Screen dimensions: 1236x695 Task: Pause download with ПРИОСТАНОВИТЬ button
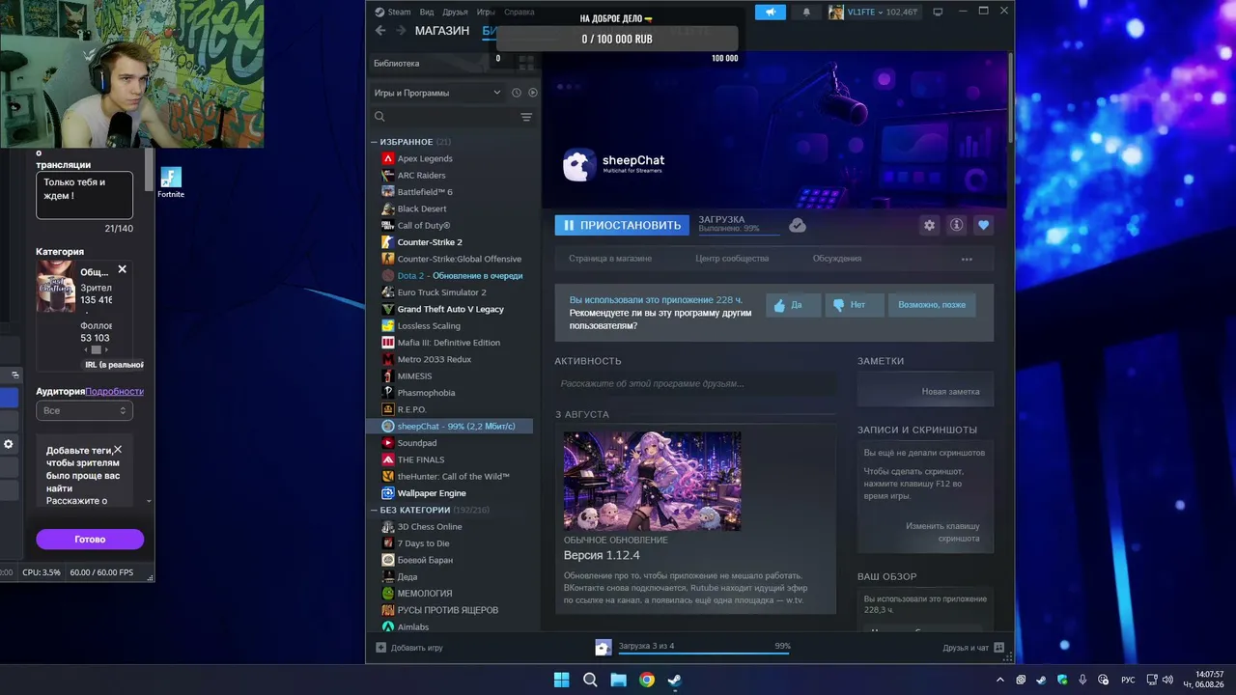click(622, 225)
